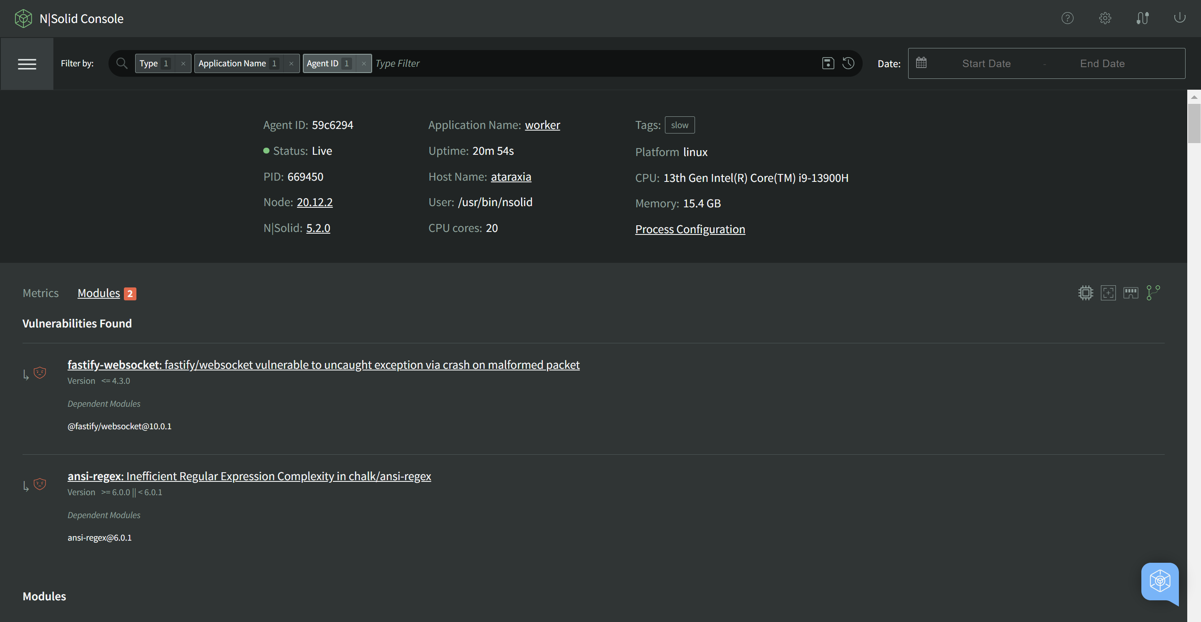Select the PID value 669450
This screenshot has height=622, width=1201.
tap(305, 177)
